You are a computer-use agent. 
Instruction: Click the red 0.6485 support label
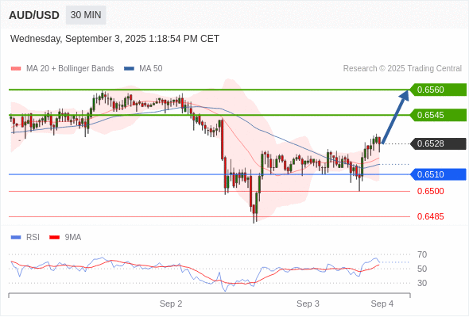pyautogui.click(x=430, y=216)
